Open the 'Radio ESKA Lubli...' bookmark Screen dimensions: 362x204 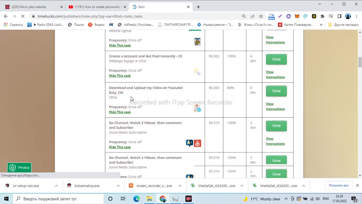click(45, 25)
